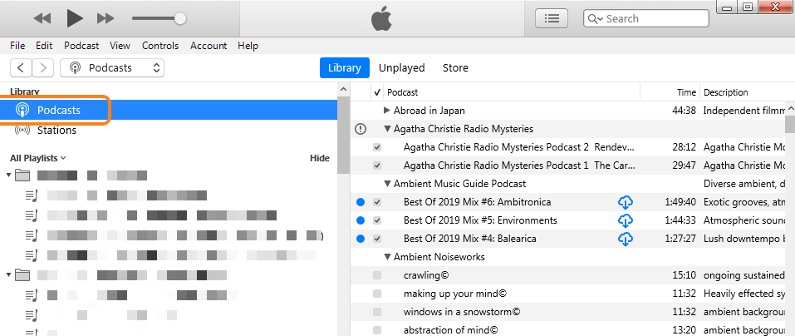
Task: Uncheck Best Of 2019 Mix #5 checkbox
Action: coord(376,220)
